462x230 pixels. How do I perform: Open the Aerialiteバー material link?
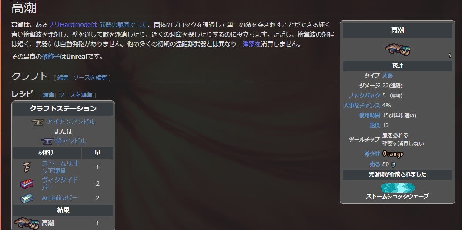(x=60, y=198)
